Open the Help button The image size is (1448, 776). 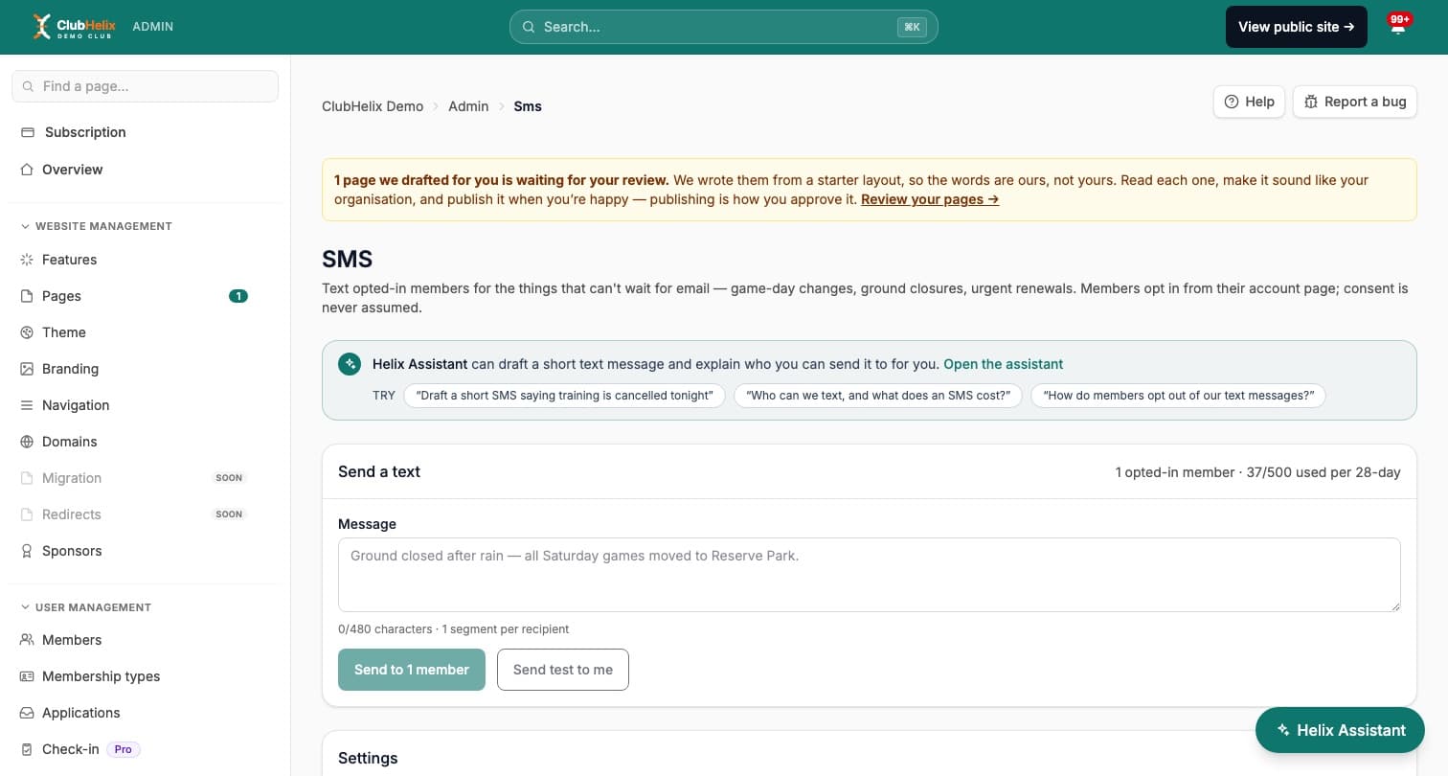point(1249,102)
